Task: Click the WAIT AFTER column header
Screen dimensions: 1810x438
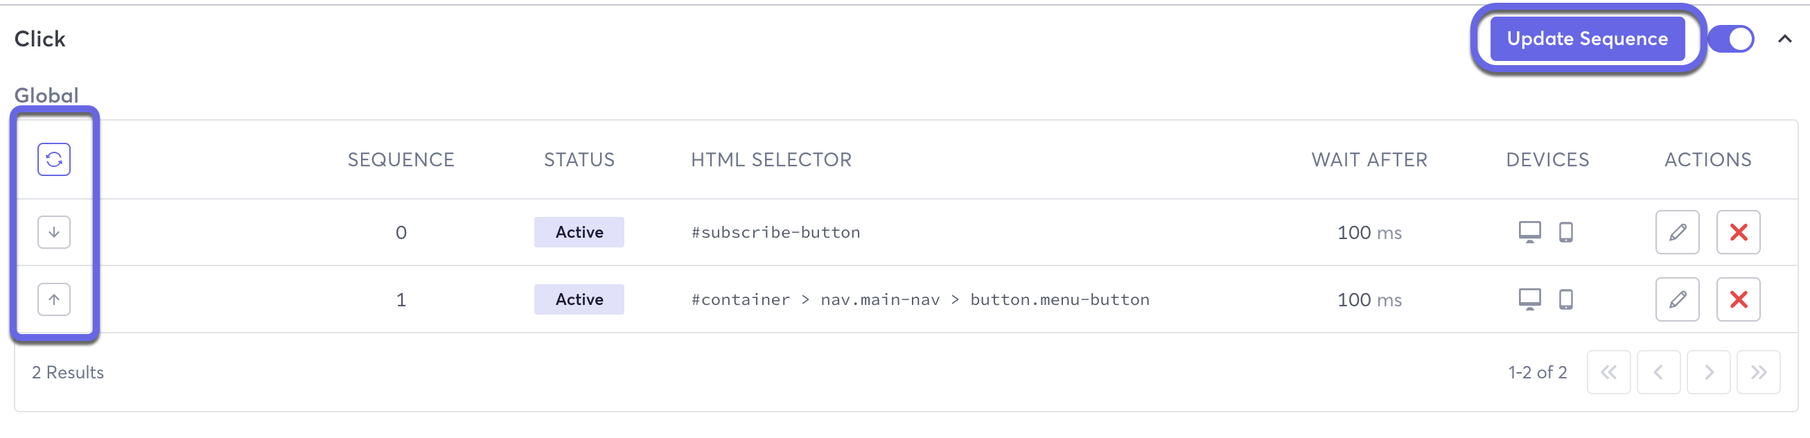Action: [1369, 159]
